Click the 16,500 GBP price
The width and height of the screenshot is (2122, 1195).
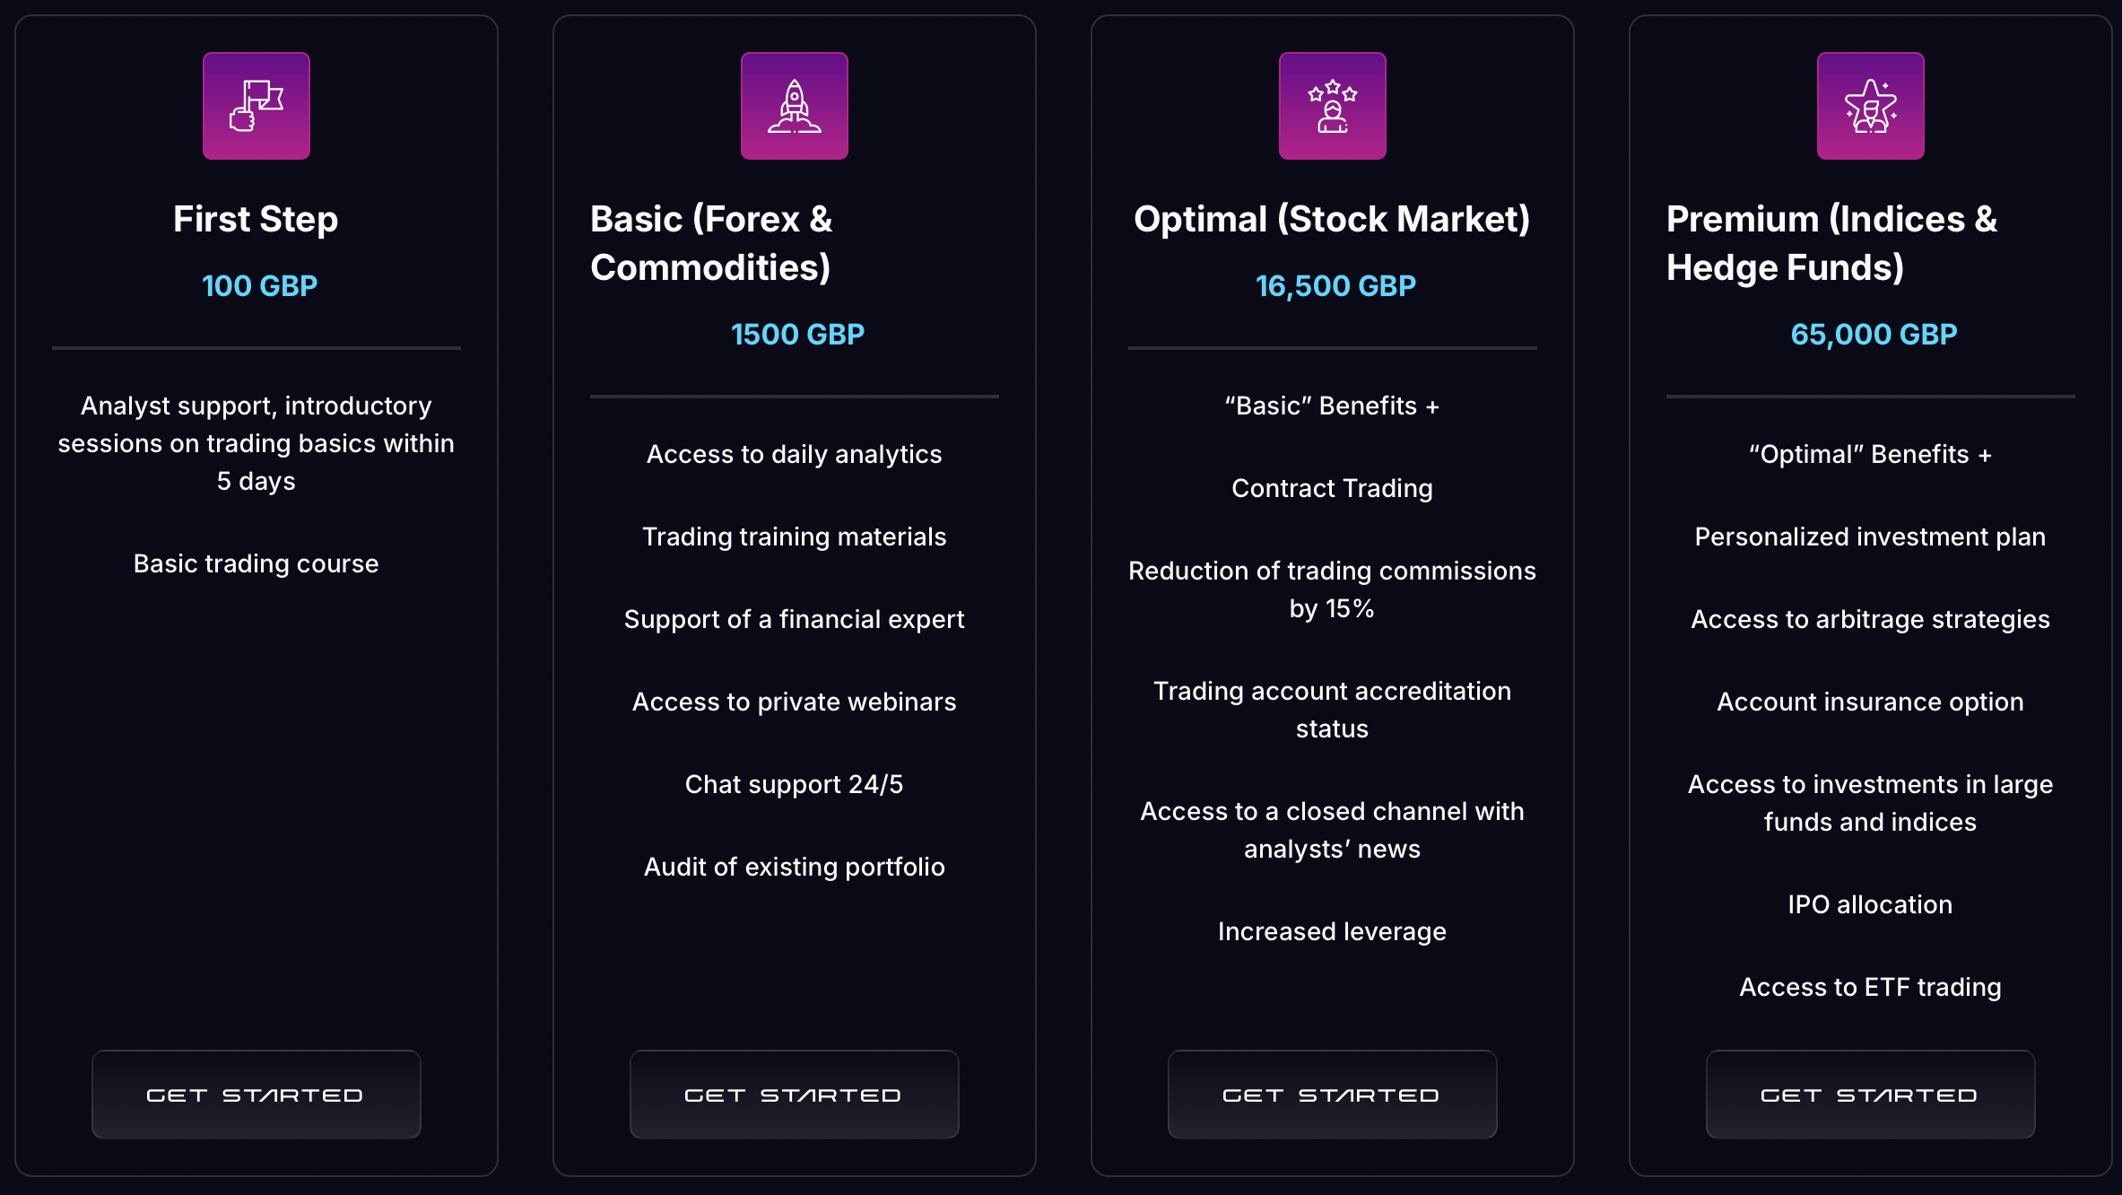pyautogui.click(x=1335, y=286)
